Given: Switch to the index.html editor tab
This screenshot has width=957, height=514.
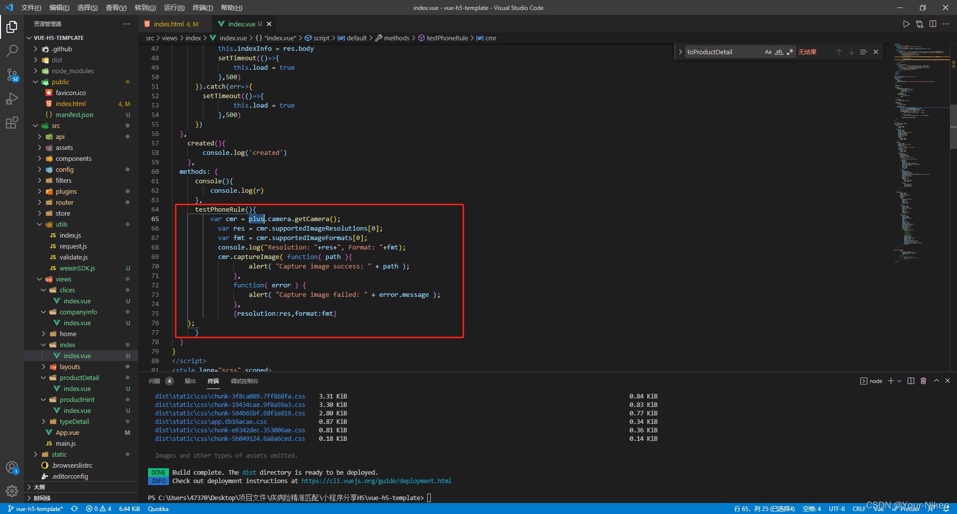Looking at the screenshot, I should (x=175, y=24).
